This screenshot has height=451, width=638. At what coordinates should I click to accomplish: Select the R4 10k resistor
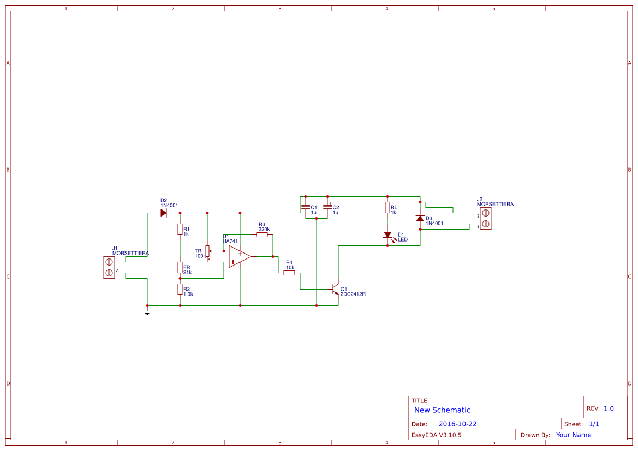tap(289, 273)
